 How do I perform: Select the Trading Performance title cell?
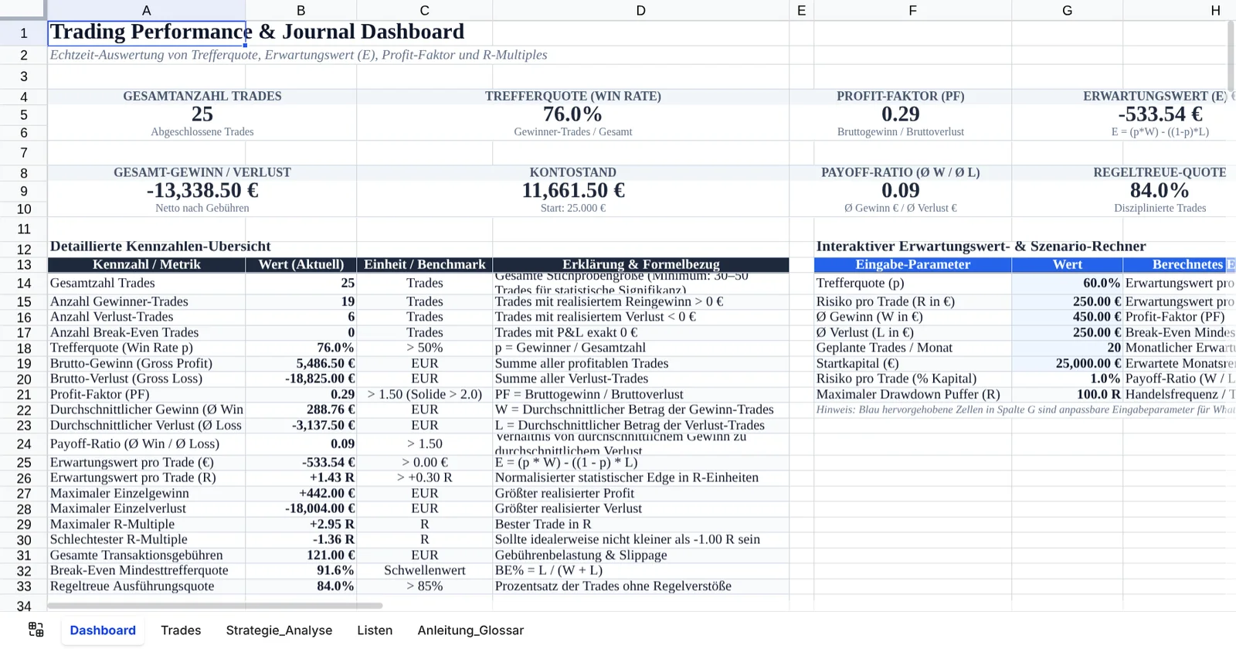[x=146, y=32]
